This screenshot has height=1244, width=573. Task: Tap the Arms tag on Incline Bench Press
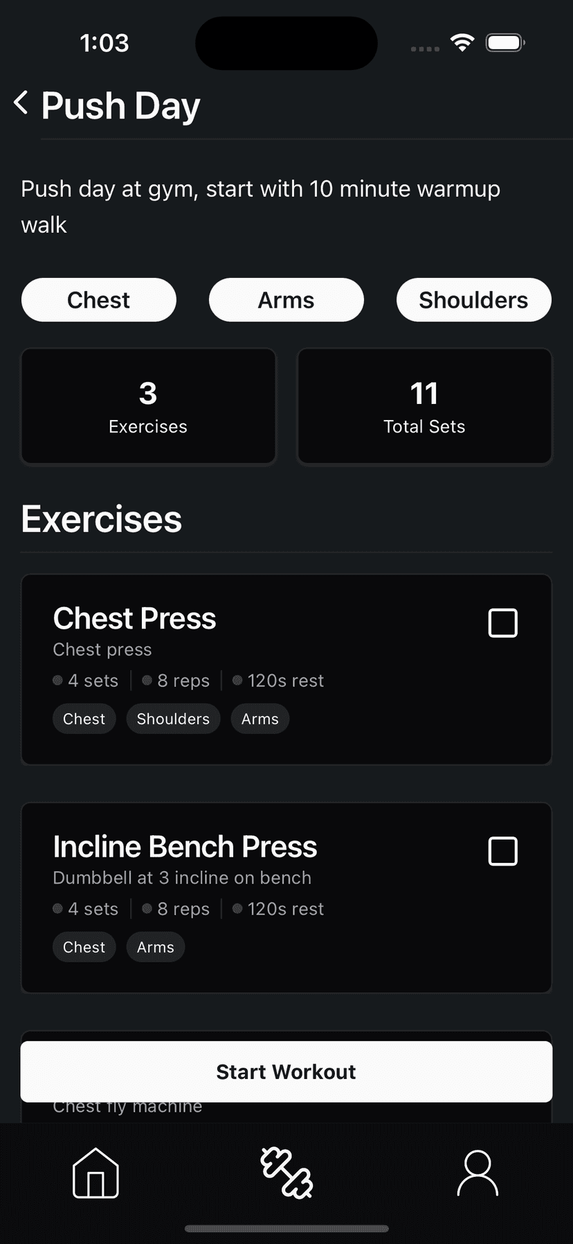[x=155, y=947]
